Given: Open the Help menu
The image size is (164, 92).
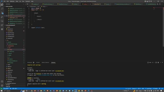Looking at the screenshot, I should pyautogui.click(x=32, y=1).
